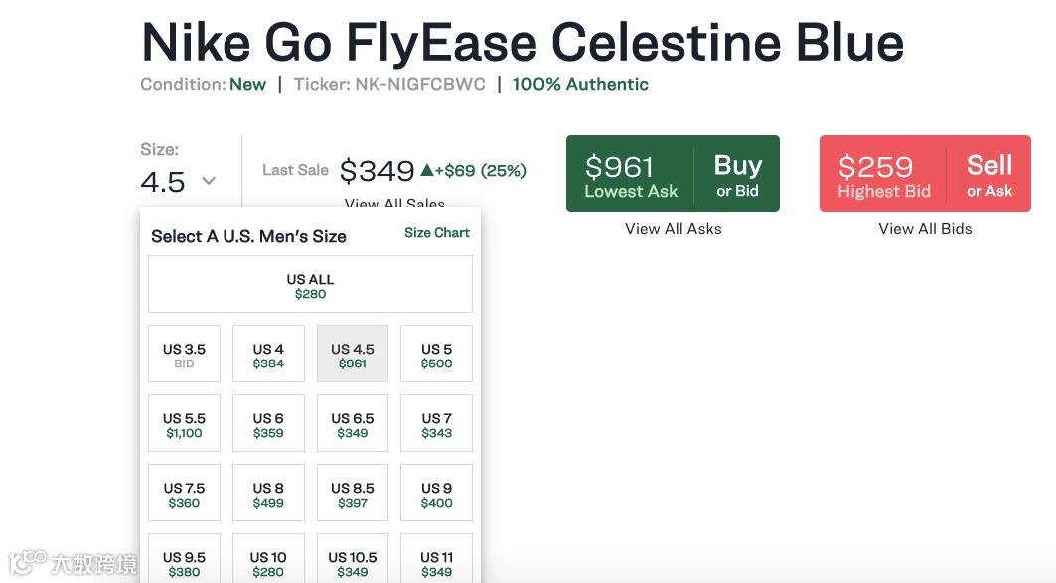Choose size US 3.5 with BID label
Viewport: 1056px width, 583px height.
pyautogui.click(x=184, y=355)
